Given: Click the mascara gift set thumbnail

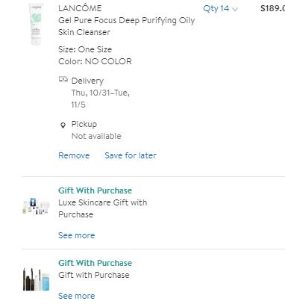Looking at the screenshot, I should point(36,279).
